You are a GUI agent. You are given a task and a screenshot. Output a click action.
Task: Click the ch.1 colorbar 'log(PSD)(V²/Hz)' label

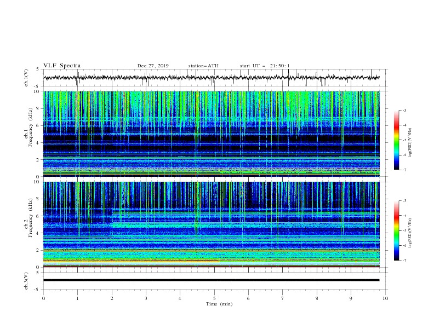pos(410,143)
